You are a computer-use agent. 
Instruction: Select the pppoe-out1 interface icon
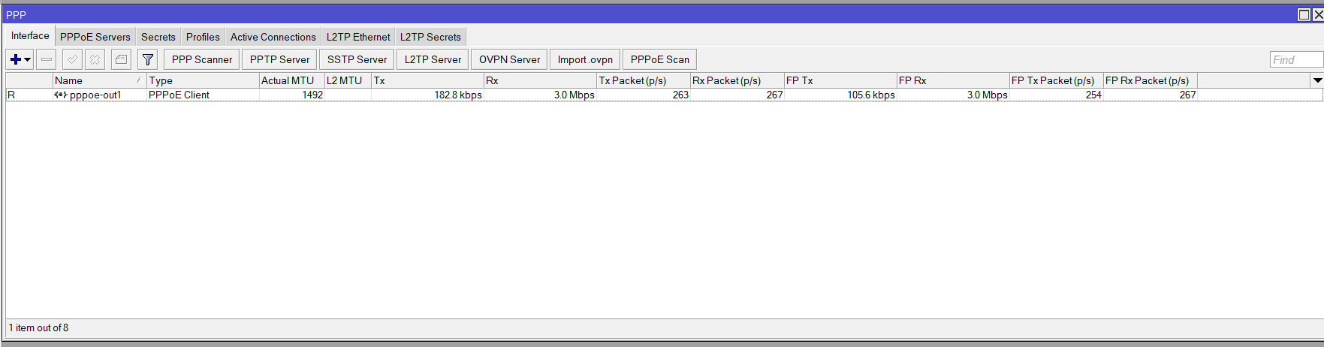61,95
